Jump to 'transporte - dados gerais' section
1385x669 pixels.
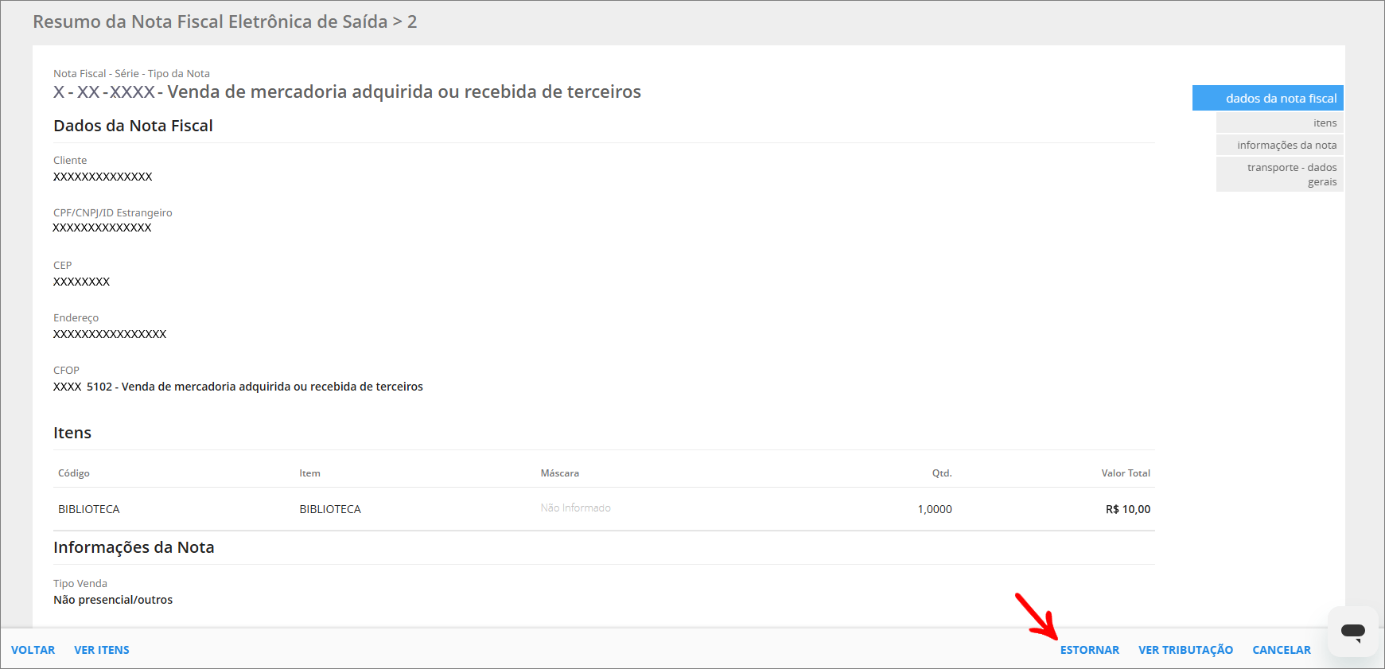(x=1279, y=174)
